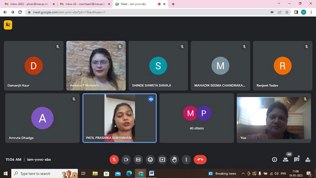The image size is (316, 178).
Task: Close the Inbox (482) Gmail tab
Action: coord(54,4)
